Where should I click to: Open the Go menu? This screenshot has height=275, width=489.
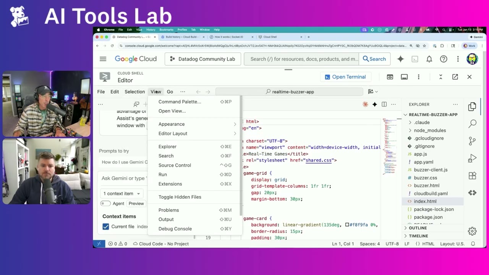pos(170,92)
